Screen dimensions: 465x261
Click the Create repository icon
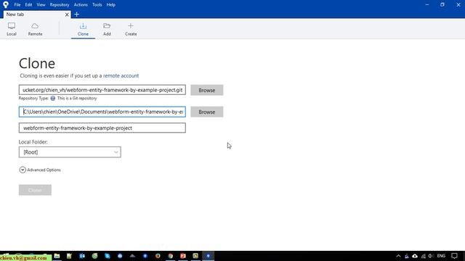[131, 29]
